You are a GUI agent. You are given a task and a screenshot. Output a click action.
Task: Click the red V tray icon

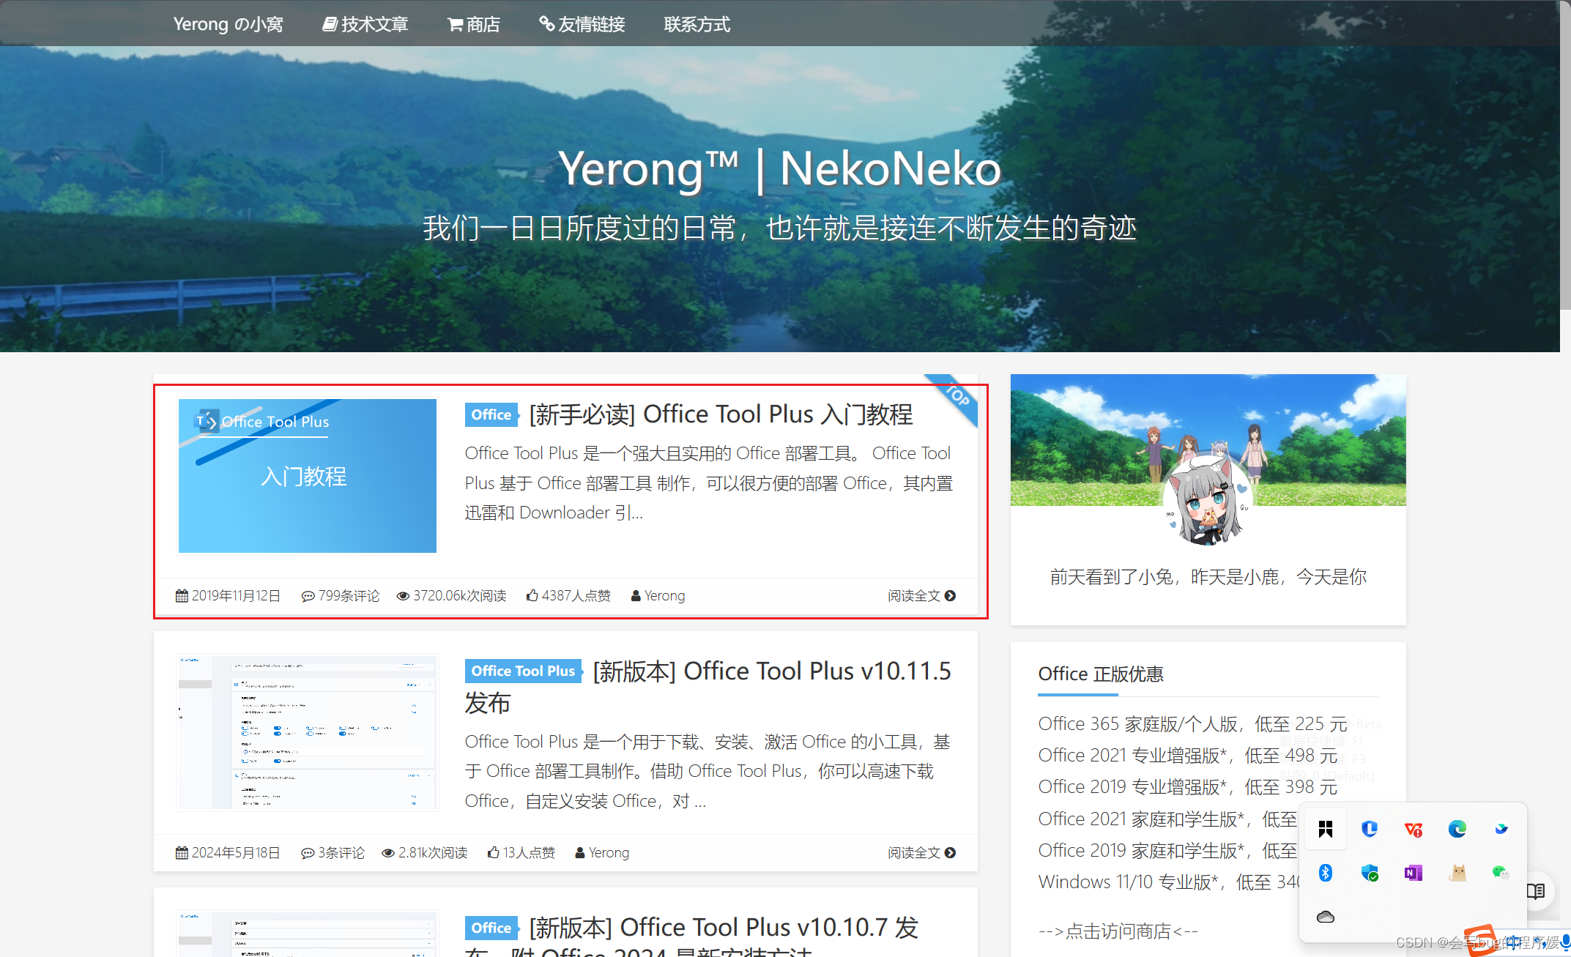pos(1413,829)
